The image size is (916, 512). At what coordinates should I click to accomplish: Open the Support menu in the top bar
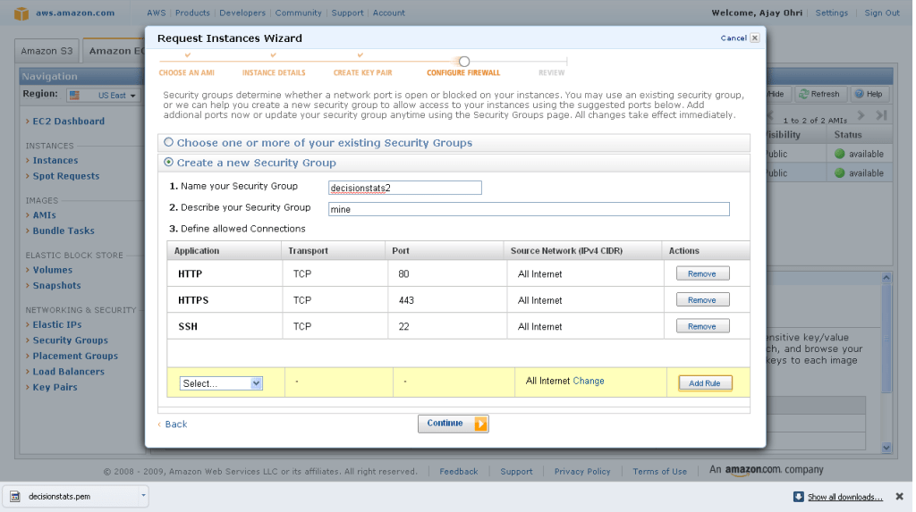tap(347, 13)
